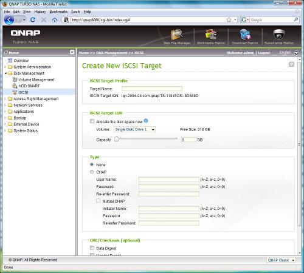
Task: Open the Surveillance Station camera icon
Action: click(279, 34)
